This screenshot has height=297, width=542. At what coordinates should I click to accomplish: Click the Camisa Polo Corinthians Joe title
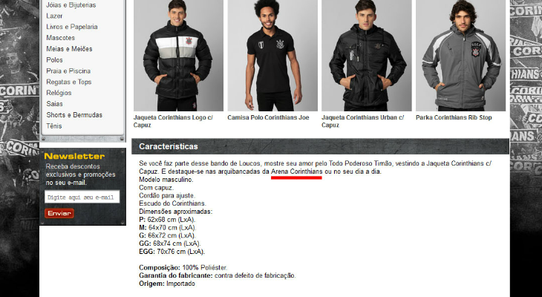click(x=268, y=117)
